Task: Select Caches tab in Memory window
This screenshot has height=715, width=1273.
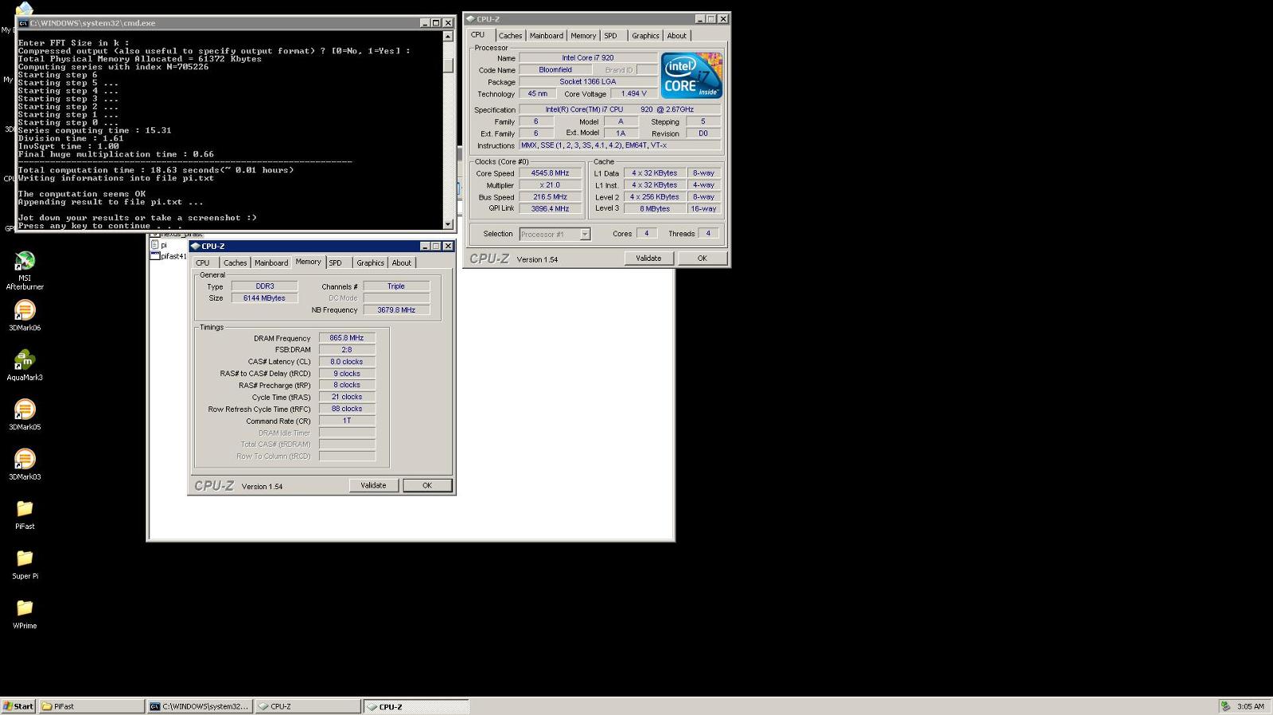Action: coord(235,263)
